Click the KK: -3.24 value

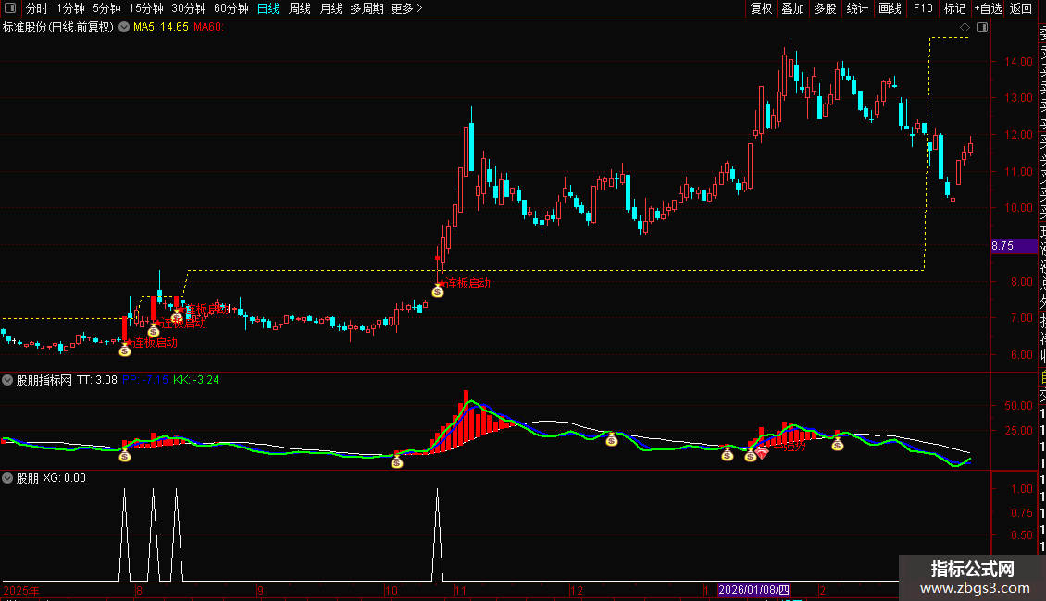click(196, 380)
